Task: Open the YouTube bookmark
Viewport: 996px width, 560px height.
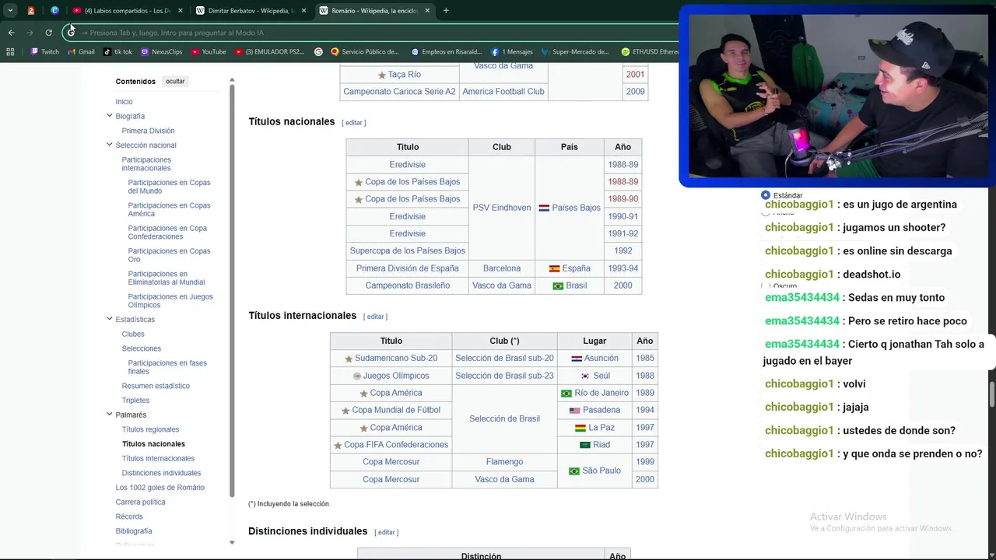Action: [x=209, y=52]
